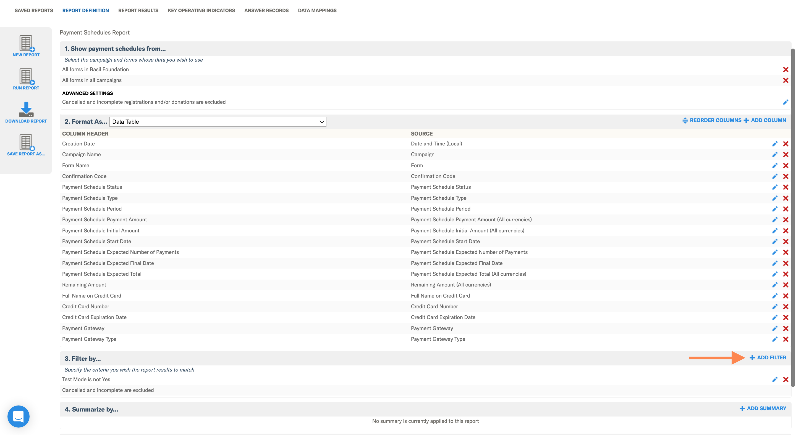Image resolution: width=796 pixels, height=435 pixels.
Task: Edit the Payment Schedule Payment Amount column
Action: pyautogui.click(x=775, y=220)
